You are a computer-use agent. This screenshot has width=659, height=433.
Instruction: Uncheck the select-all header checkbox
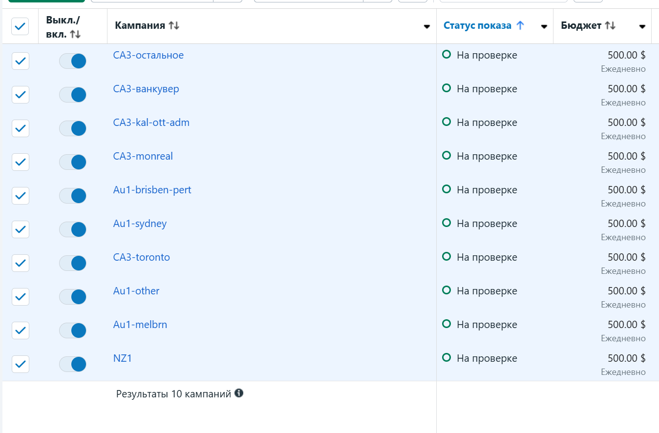click(x=20, y=26)
